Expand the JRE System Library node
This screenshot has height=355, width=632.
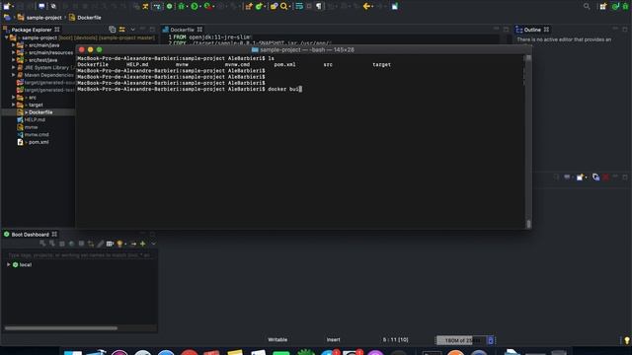[x=13, y=67]
